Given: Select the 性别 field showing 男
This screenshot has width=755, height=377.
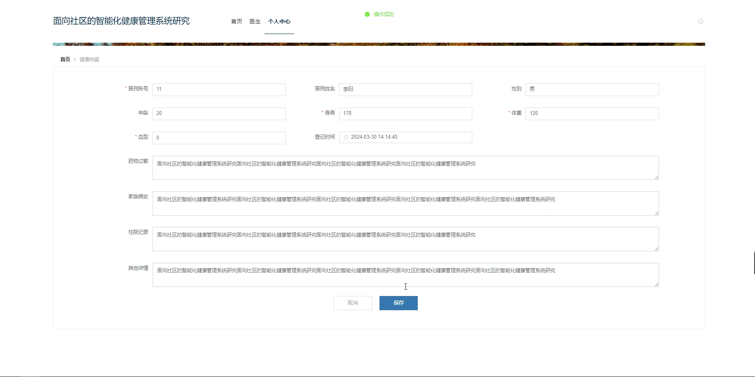Looking at the screenshot, I should (592, 89).
